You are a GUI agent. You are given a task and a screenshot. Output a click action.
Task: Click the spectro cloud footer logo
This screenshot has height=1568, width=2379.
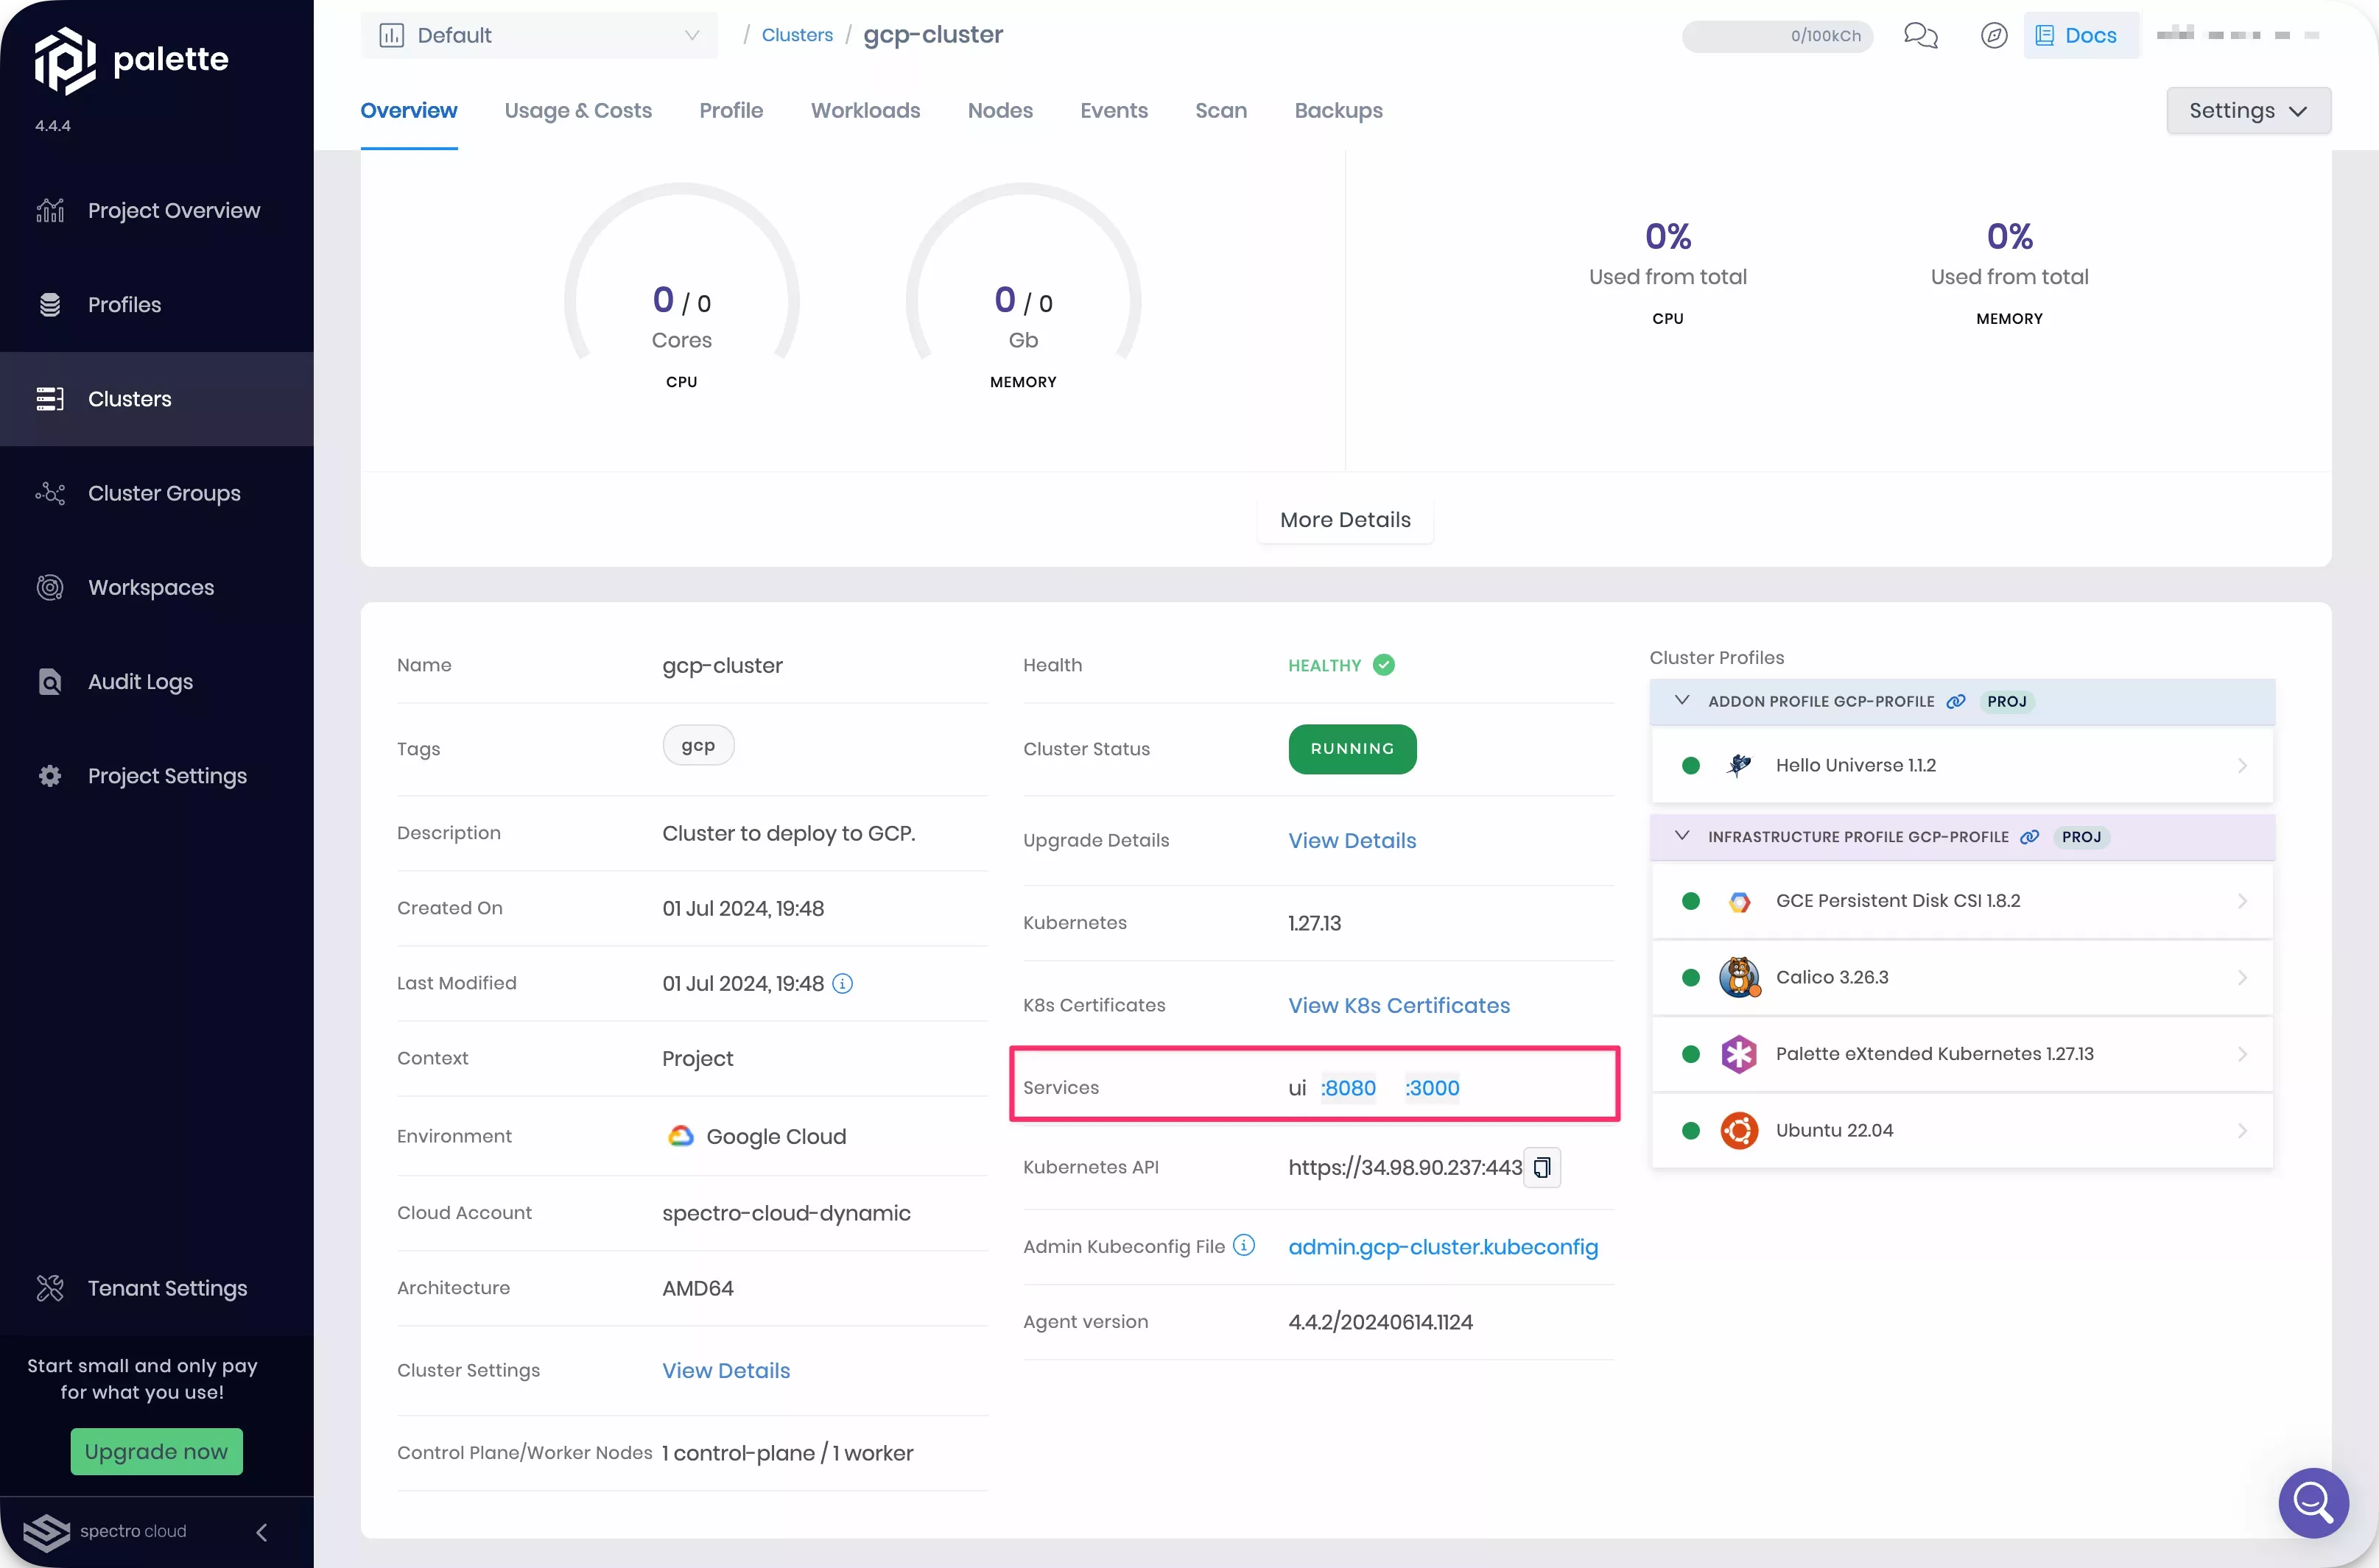[x=105, y=1531]
